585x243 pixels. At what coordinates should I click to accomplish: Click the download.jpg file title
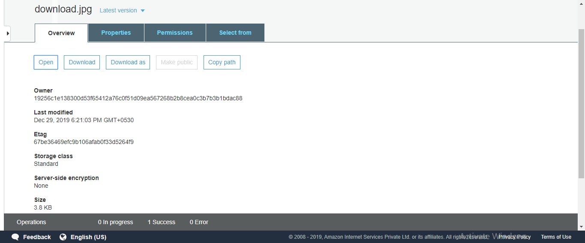point(63,9)
